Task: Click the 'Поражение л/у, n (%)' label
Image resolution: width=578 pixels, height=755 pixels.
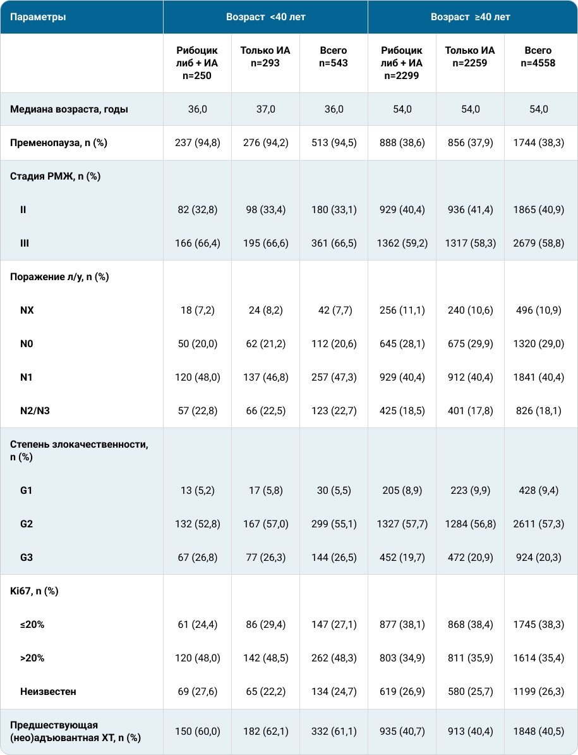Action: (59, 277)
